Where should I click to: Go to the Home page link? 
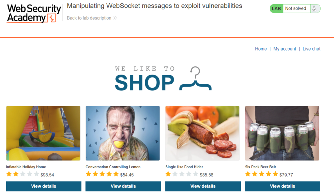(x=261, y=49)
